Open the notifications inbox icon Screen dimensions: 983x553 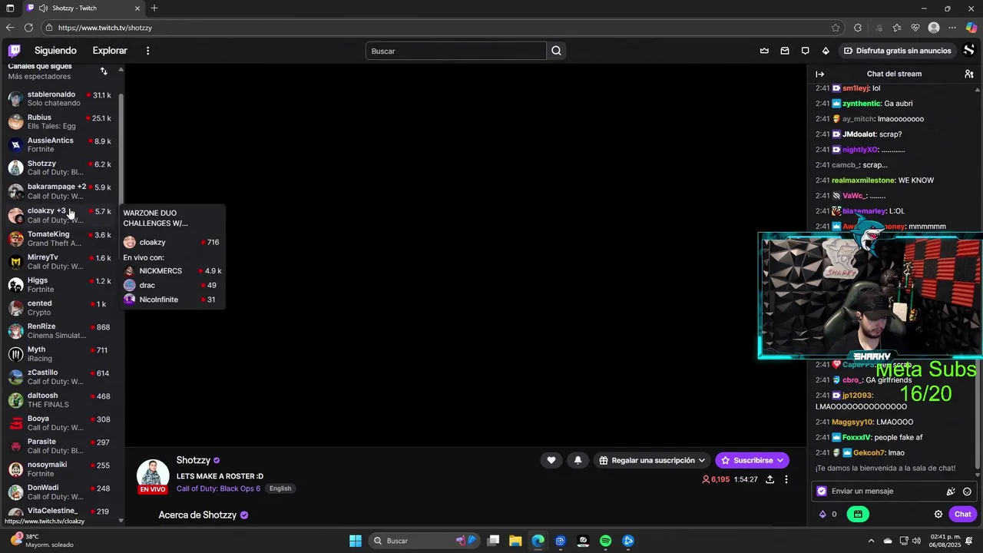[785, 51]
